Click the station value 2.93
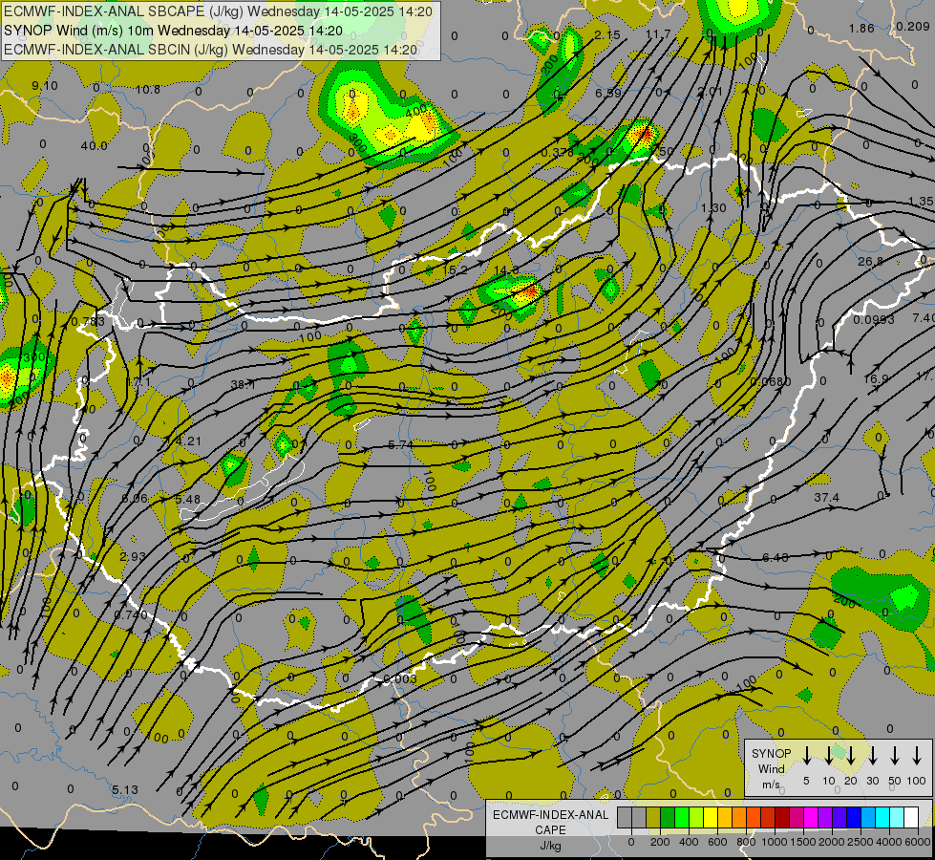 [133, 556]
